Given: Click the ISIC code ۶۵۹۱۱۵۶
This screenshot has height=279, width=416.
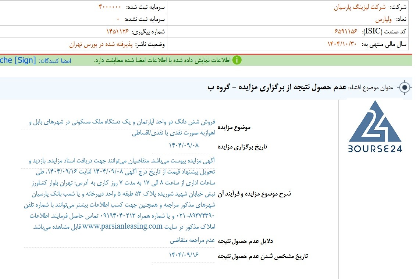Looking at the screenshot, I should pos(346,31).
